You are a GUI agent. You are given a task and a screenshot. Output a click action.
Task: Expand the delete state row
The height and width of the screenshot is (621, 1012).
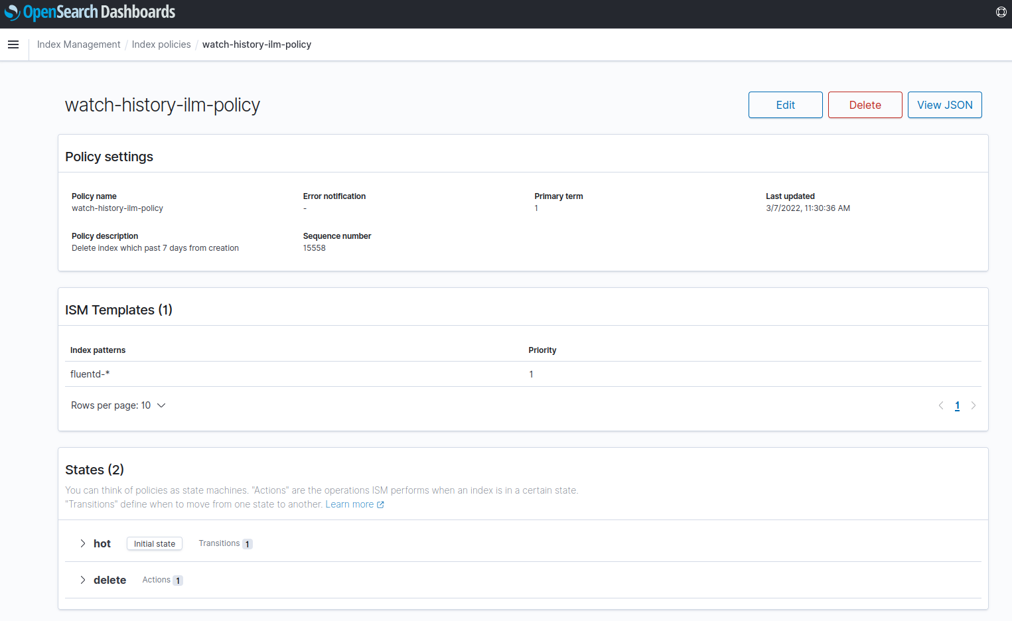pyautogui.click(x=82, y=580)
